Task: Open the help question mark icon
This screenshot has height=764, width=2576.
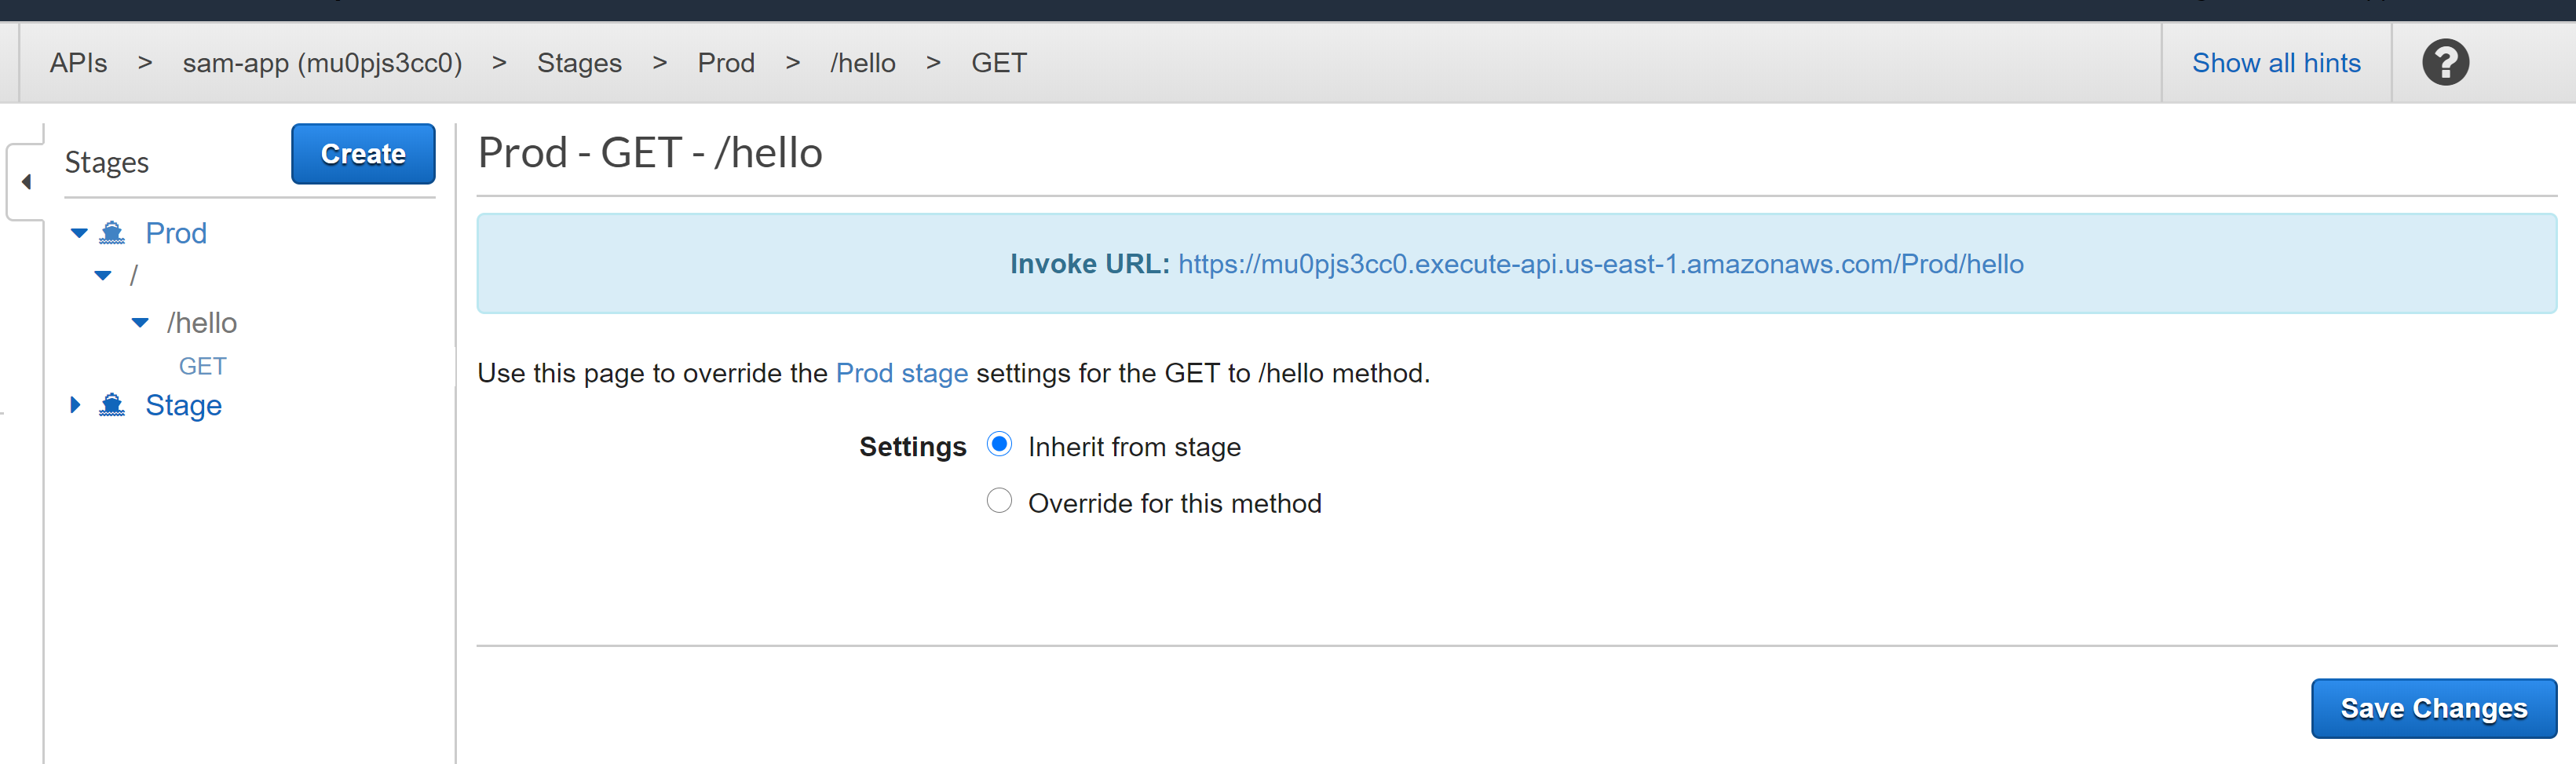Action: click(x=2445, y=62)
